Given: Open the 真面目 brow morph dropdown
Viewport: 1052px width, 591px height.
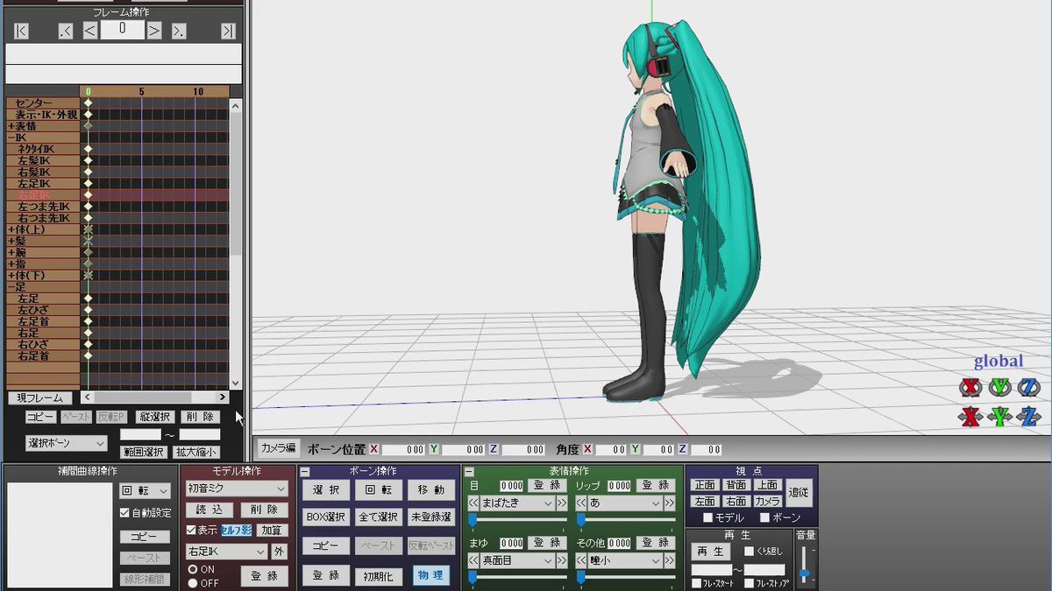Looking at the screenshot, I should [517, 560].
